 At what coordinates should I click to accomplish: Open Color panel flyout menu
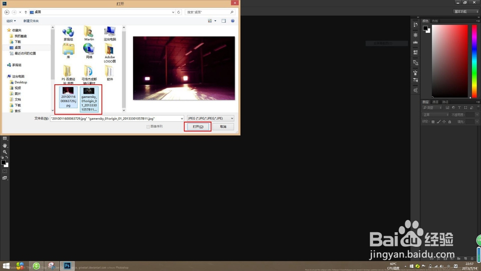478,21
